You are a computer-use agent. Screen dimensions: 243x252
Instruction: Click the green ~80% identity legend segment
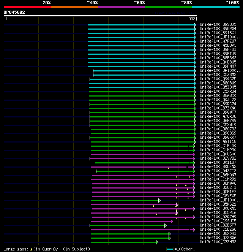click(169, 7)
